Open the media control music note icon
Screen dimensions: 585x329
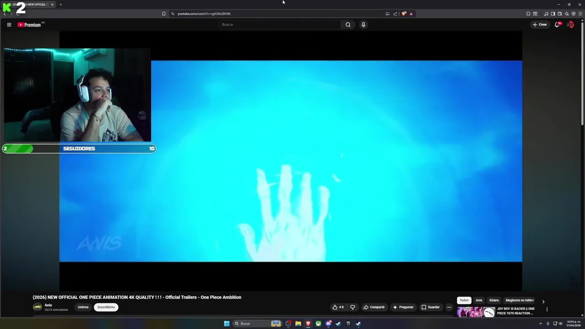(x=546, y=14)
